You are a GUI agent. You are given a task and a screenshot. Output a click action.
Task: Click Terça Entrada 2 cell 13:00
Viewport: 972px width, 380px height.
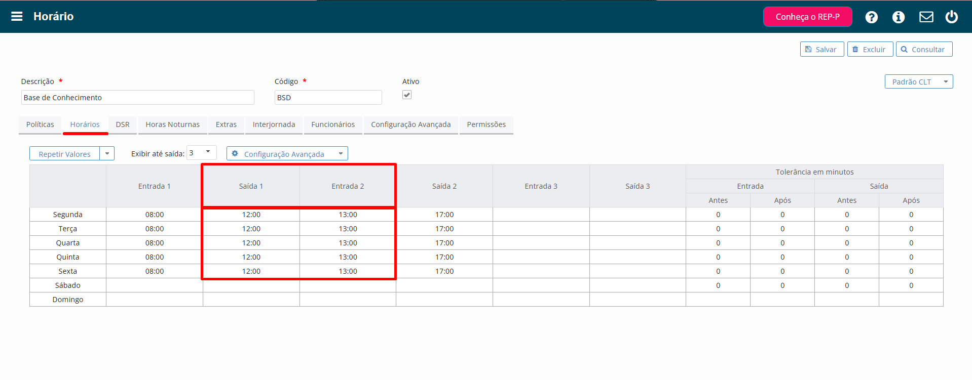click(348, 229)
